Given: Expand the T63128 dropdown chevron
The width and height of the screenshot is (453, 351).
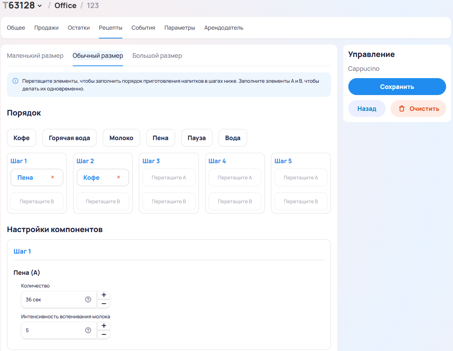Looking at the screenshot, I should (x=40, y=6).
